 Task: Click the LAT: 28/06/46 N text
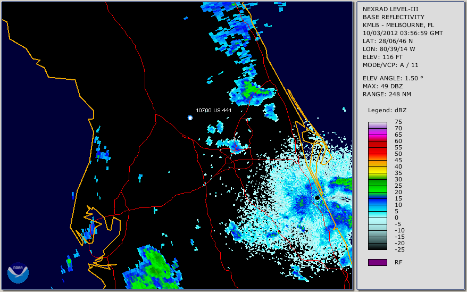(x=387, y=41)
